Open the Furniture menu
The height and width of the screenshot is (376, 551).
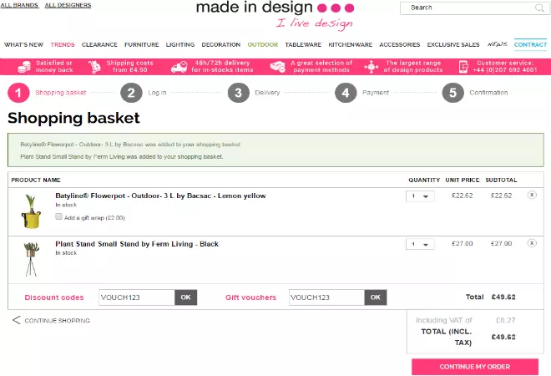142,44
